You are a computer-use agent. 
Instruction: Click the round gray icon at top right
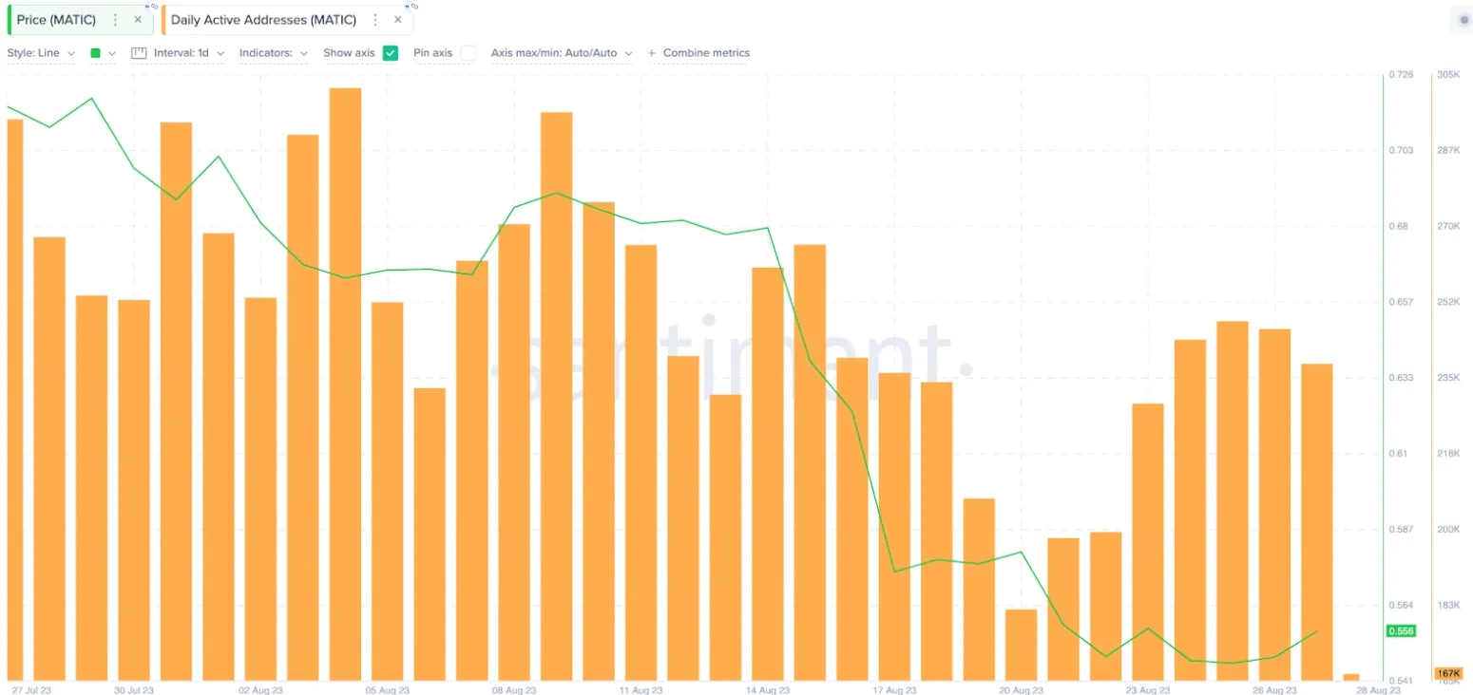click(x=1463, y=20)
